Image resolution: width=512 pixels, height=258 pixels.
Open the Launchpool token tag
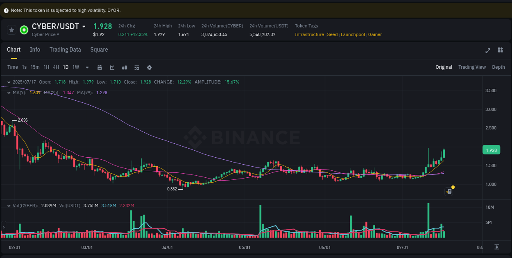pos(353,34)
